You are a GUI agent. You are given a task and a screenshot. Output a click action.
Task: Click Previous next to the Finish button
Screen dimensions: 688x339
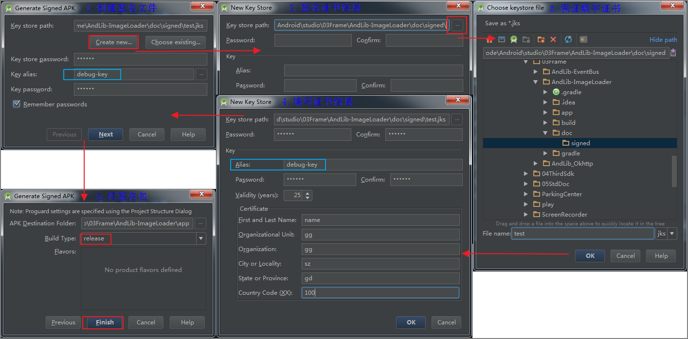(63, 322)
